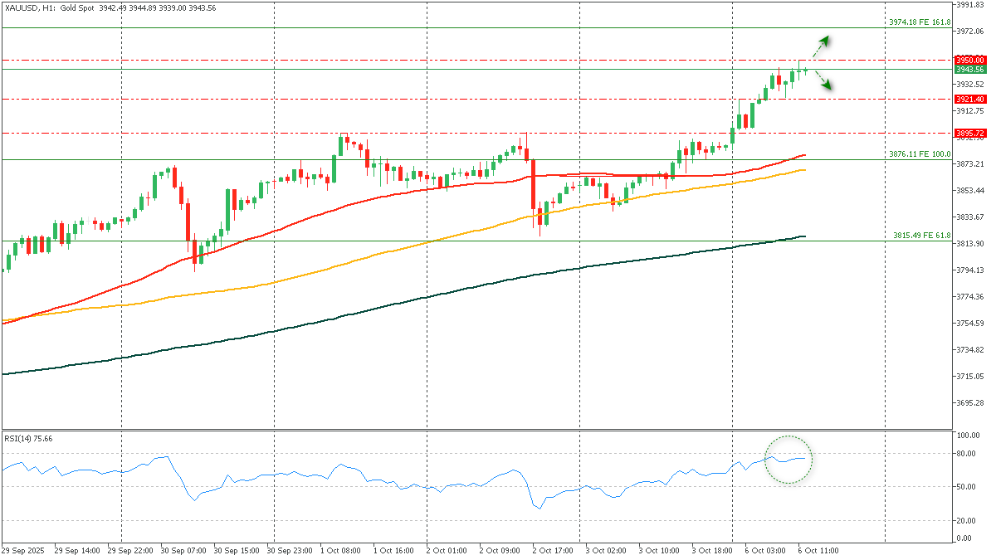
Task: Click the 3921.40 price level tag
Action: point(969,100)
